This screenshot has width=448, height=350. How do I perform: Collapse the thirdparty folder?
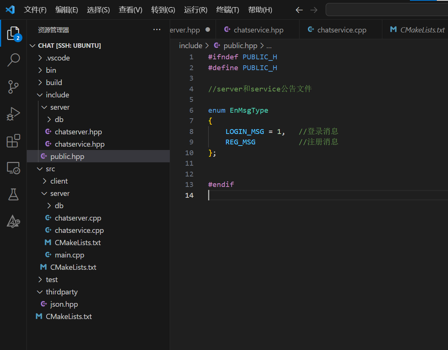61,292
